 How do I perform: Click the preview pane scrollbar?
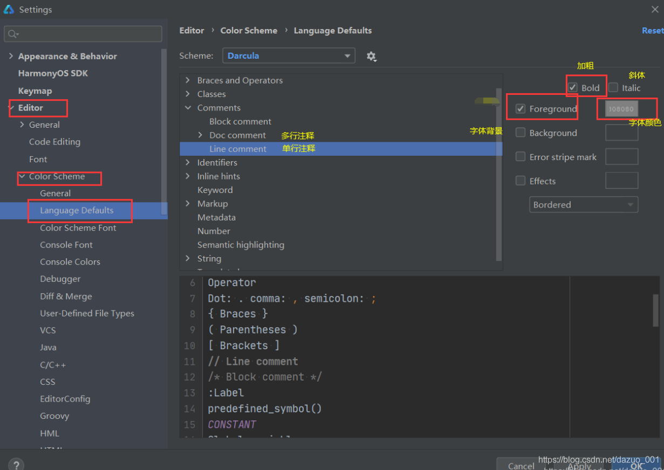tap(655, 310)
